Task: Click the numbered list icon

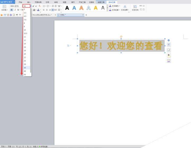Action: (48, 6)
